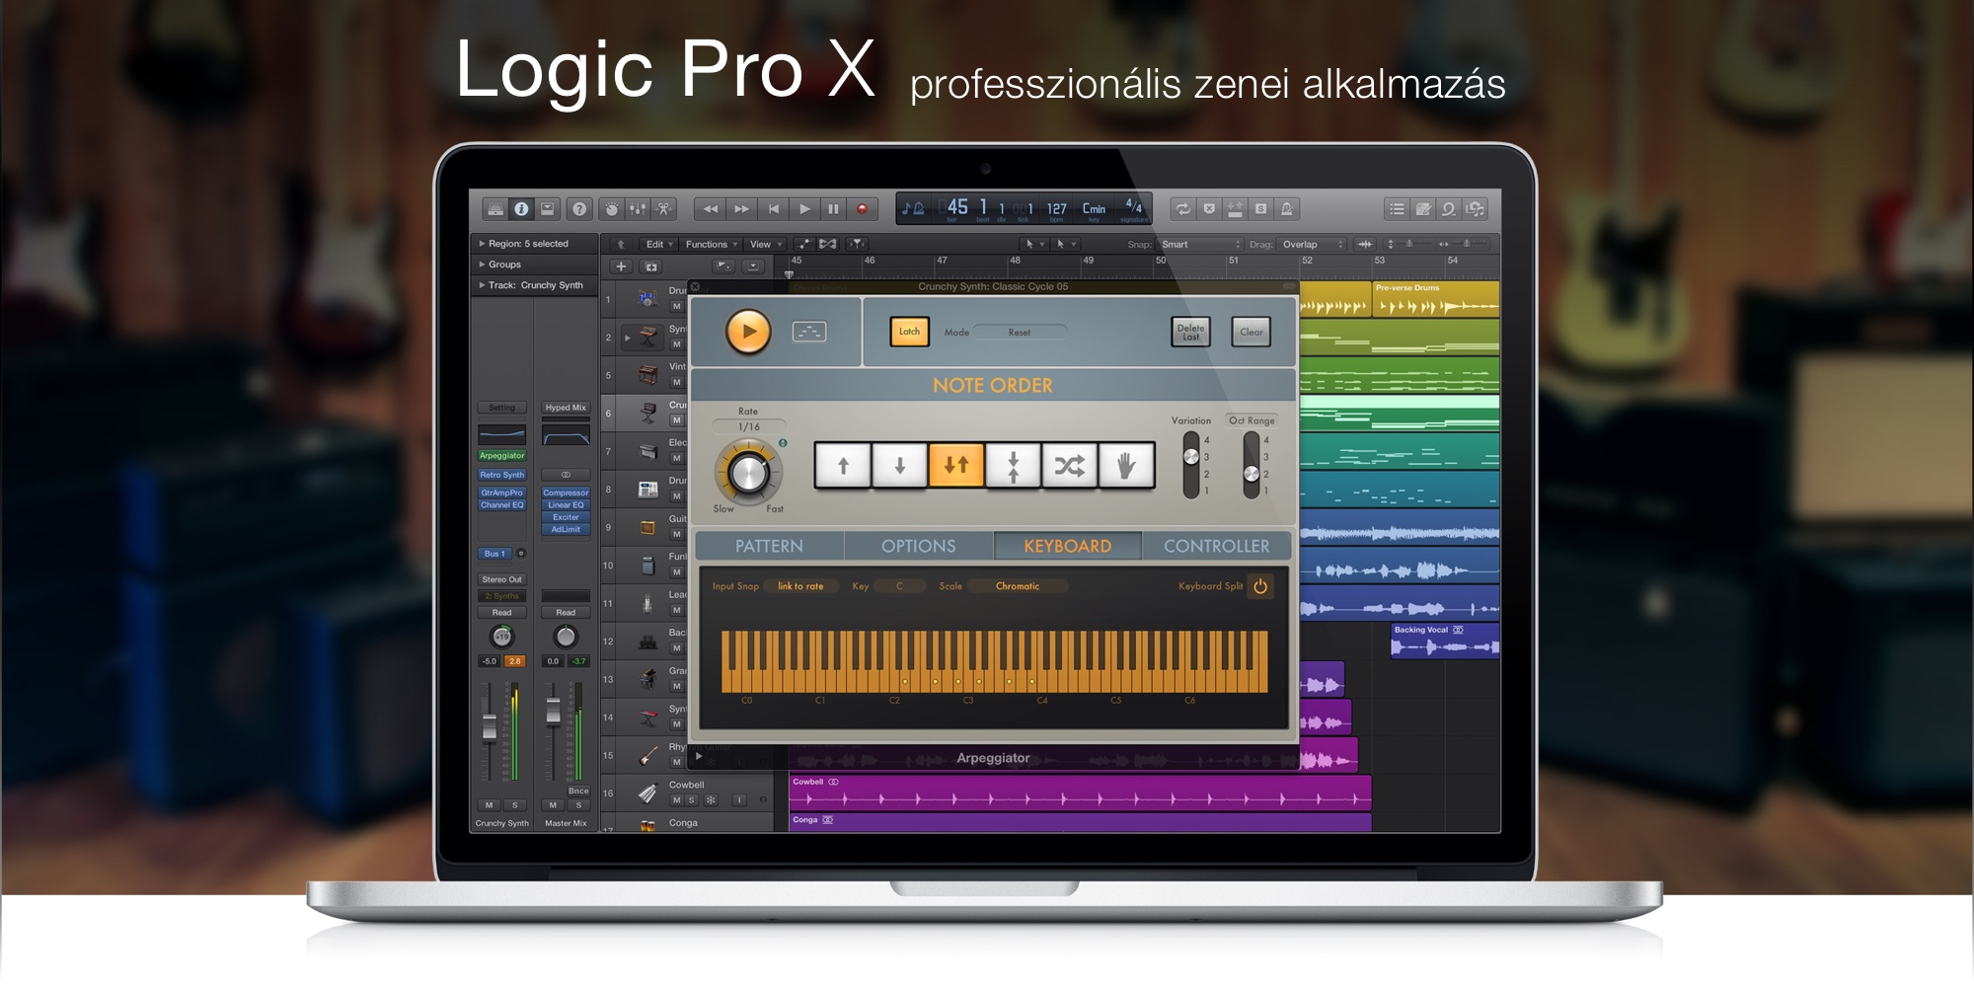
Task: Open the Editors scissors icon
Action: click(664, 209)
